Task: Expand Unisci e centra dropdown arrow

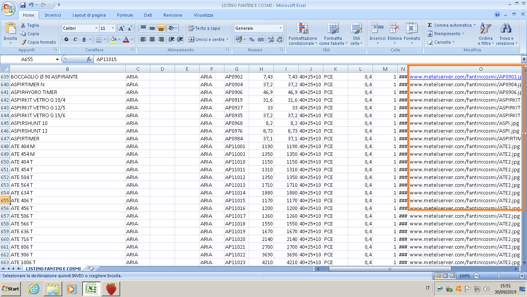Action: pos(227,39)
